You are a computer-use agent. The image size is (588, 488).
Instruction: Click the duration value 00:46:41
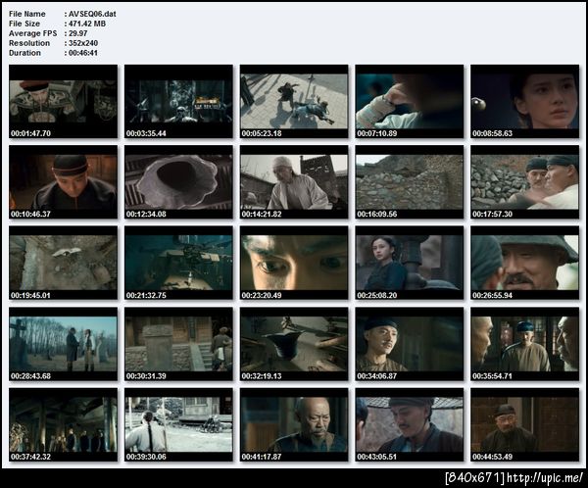[x=83, y=53]
